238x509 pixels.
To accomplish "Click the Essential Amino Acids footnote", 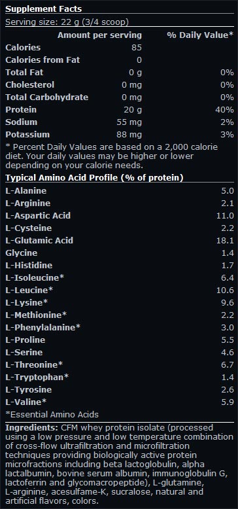I will [52, 415].
